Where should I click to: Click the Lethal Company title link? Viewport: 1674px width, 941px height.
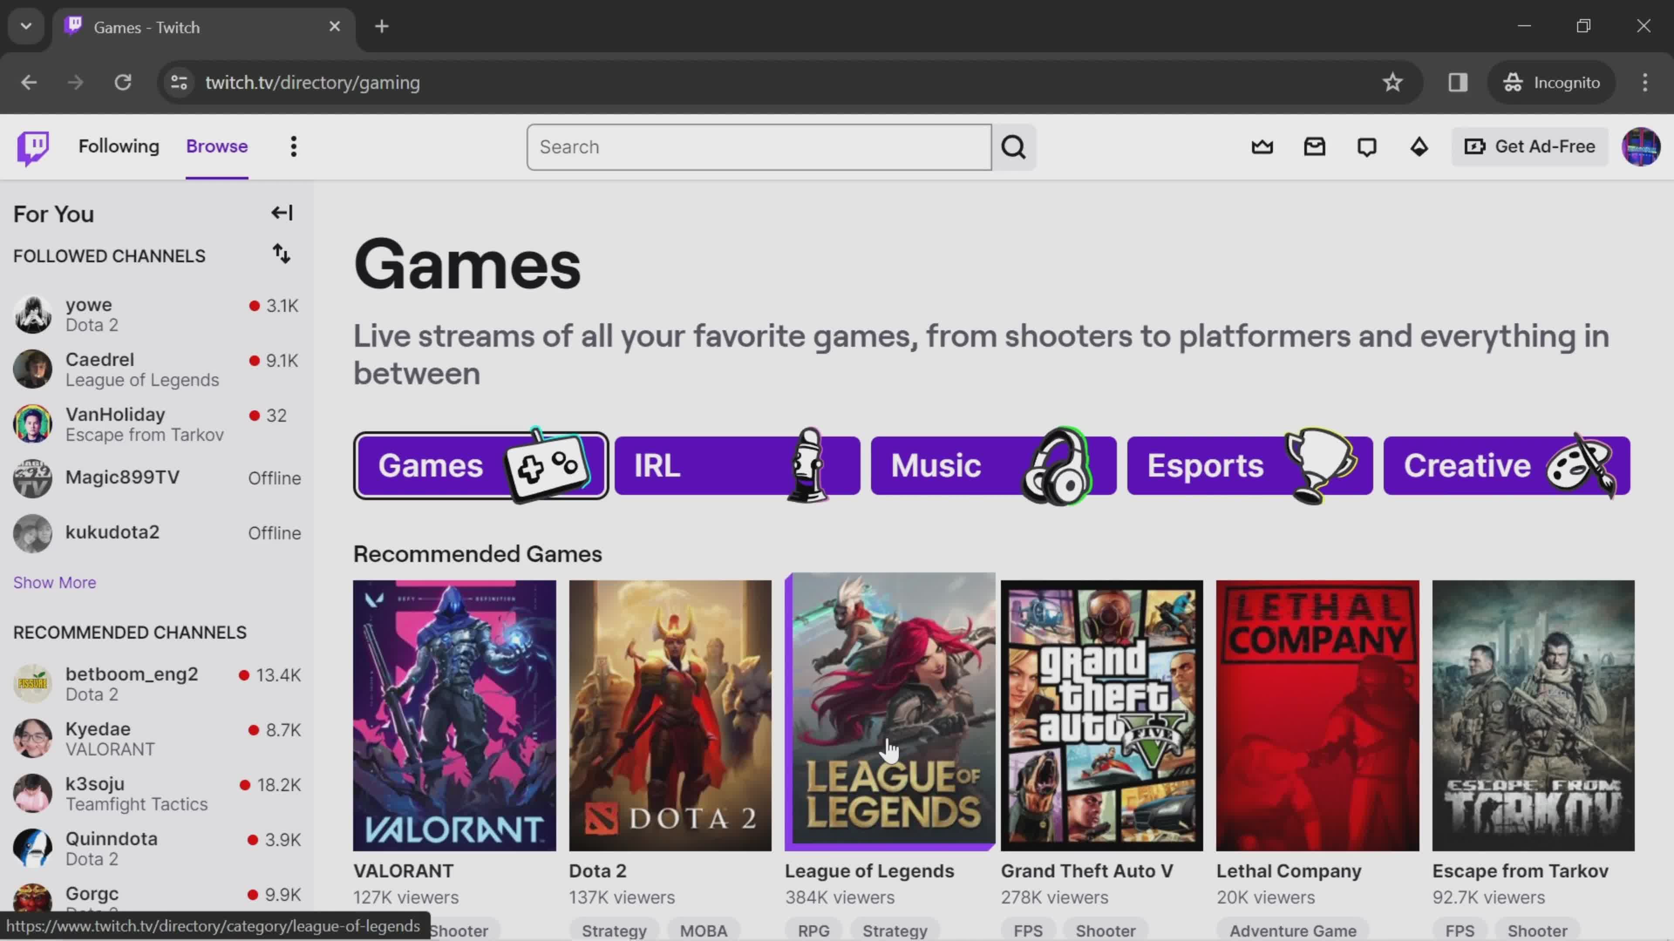click(1289, 871)
